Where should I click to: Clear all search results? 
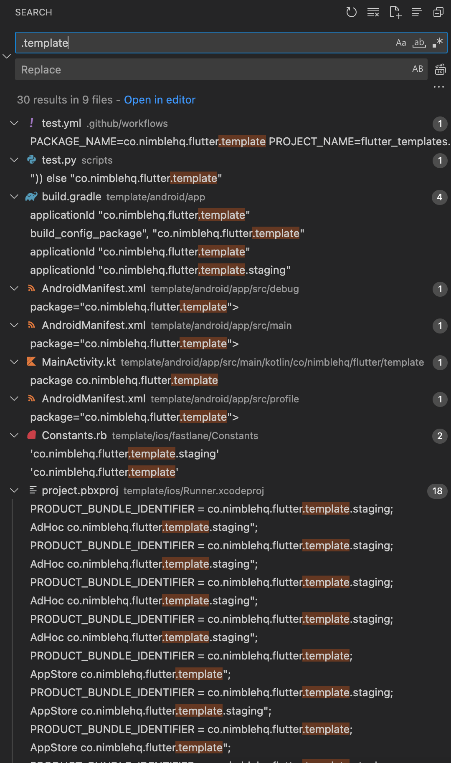(x=373, y=12)
